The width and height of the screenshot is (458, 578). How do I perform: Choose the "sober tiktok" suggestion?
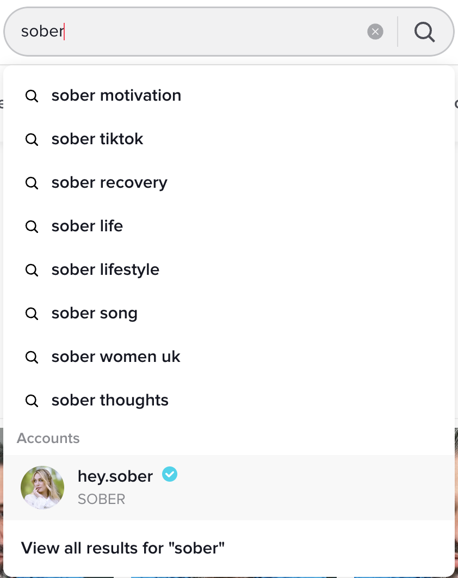coord(97,139)
